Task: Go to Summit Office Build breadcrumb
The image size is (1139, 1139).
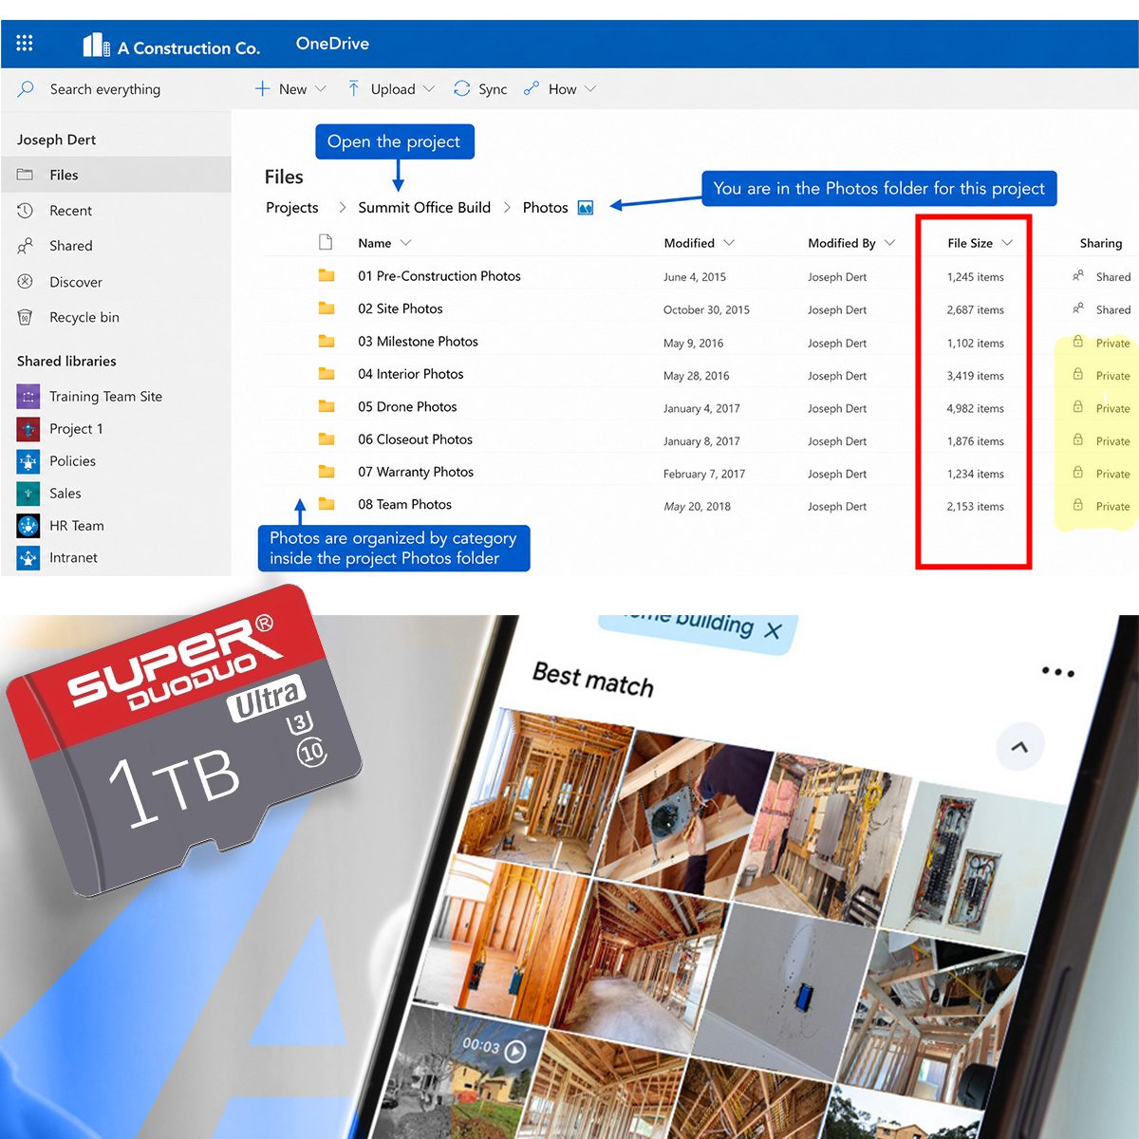Action: point(424,208)
